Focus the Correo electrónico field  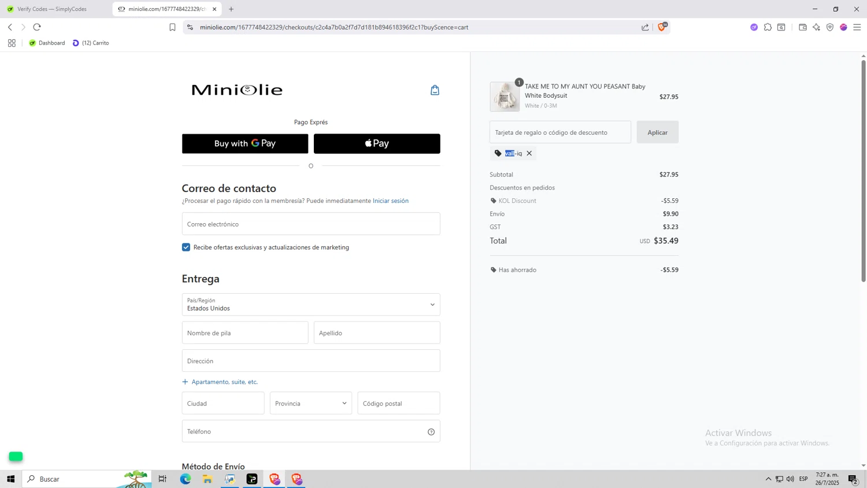point(311,224)
